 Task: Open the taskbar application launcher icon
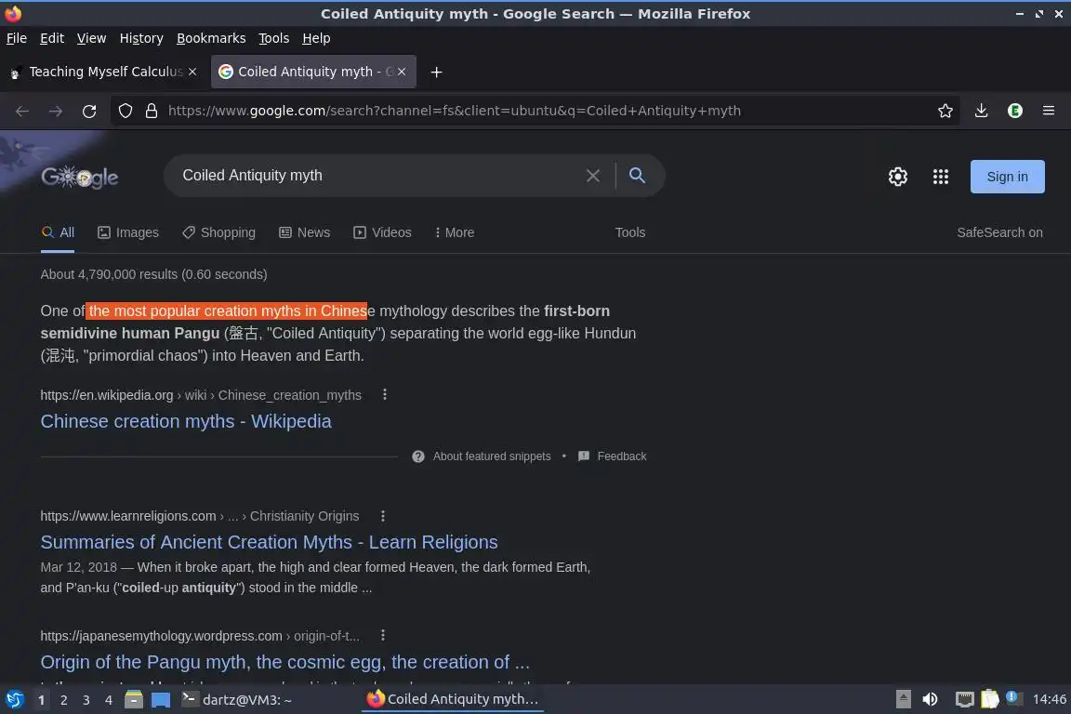[14, 700]
